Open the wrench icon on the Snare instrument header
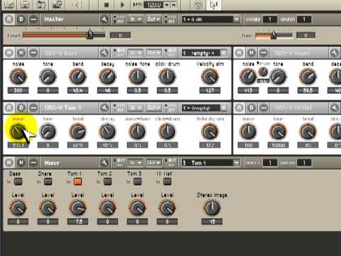341x256 pixels. coord(334,53)
